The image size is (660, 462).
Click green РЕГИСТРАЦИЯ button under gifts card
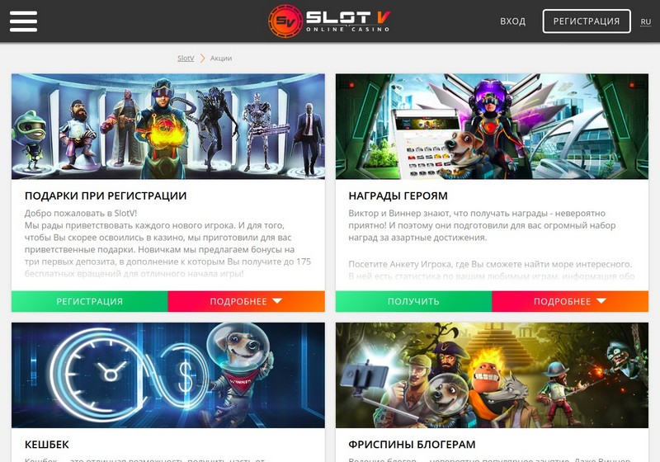(90, 301)
